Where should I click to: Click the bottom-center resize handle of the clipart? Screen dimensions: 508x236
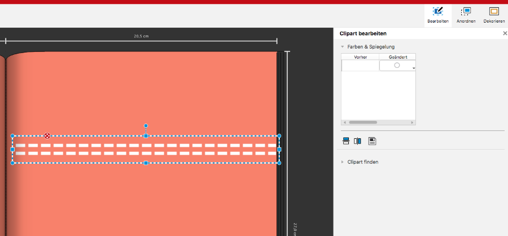point(146,163)
